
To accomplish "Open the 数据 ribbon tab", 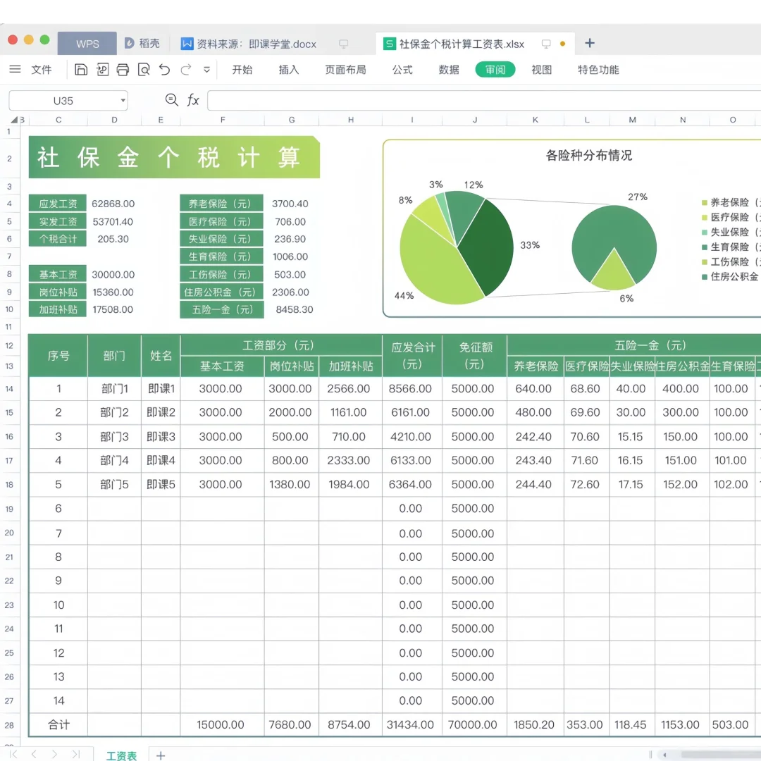I will pos(449,69).
